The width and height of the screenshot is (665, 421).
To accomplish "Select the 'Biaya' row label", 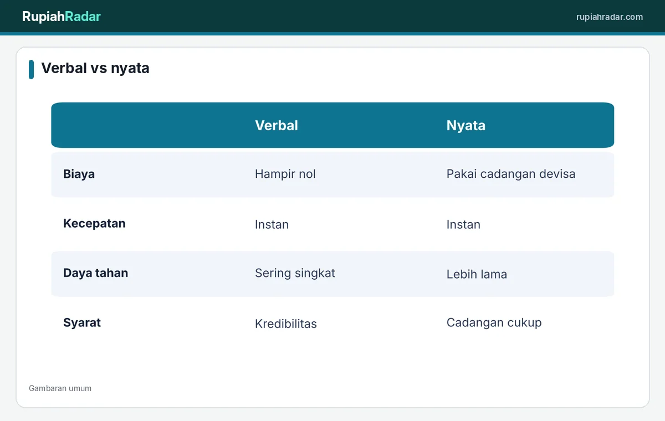I will 79,174.
